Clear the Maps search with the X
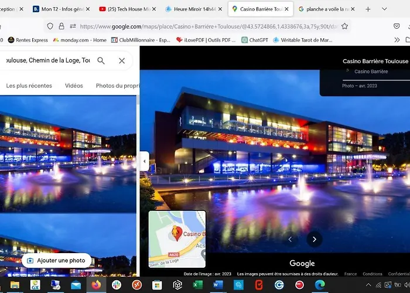Image resolution: width=410 pixels, height=293 pixels. coord(122,61)
